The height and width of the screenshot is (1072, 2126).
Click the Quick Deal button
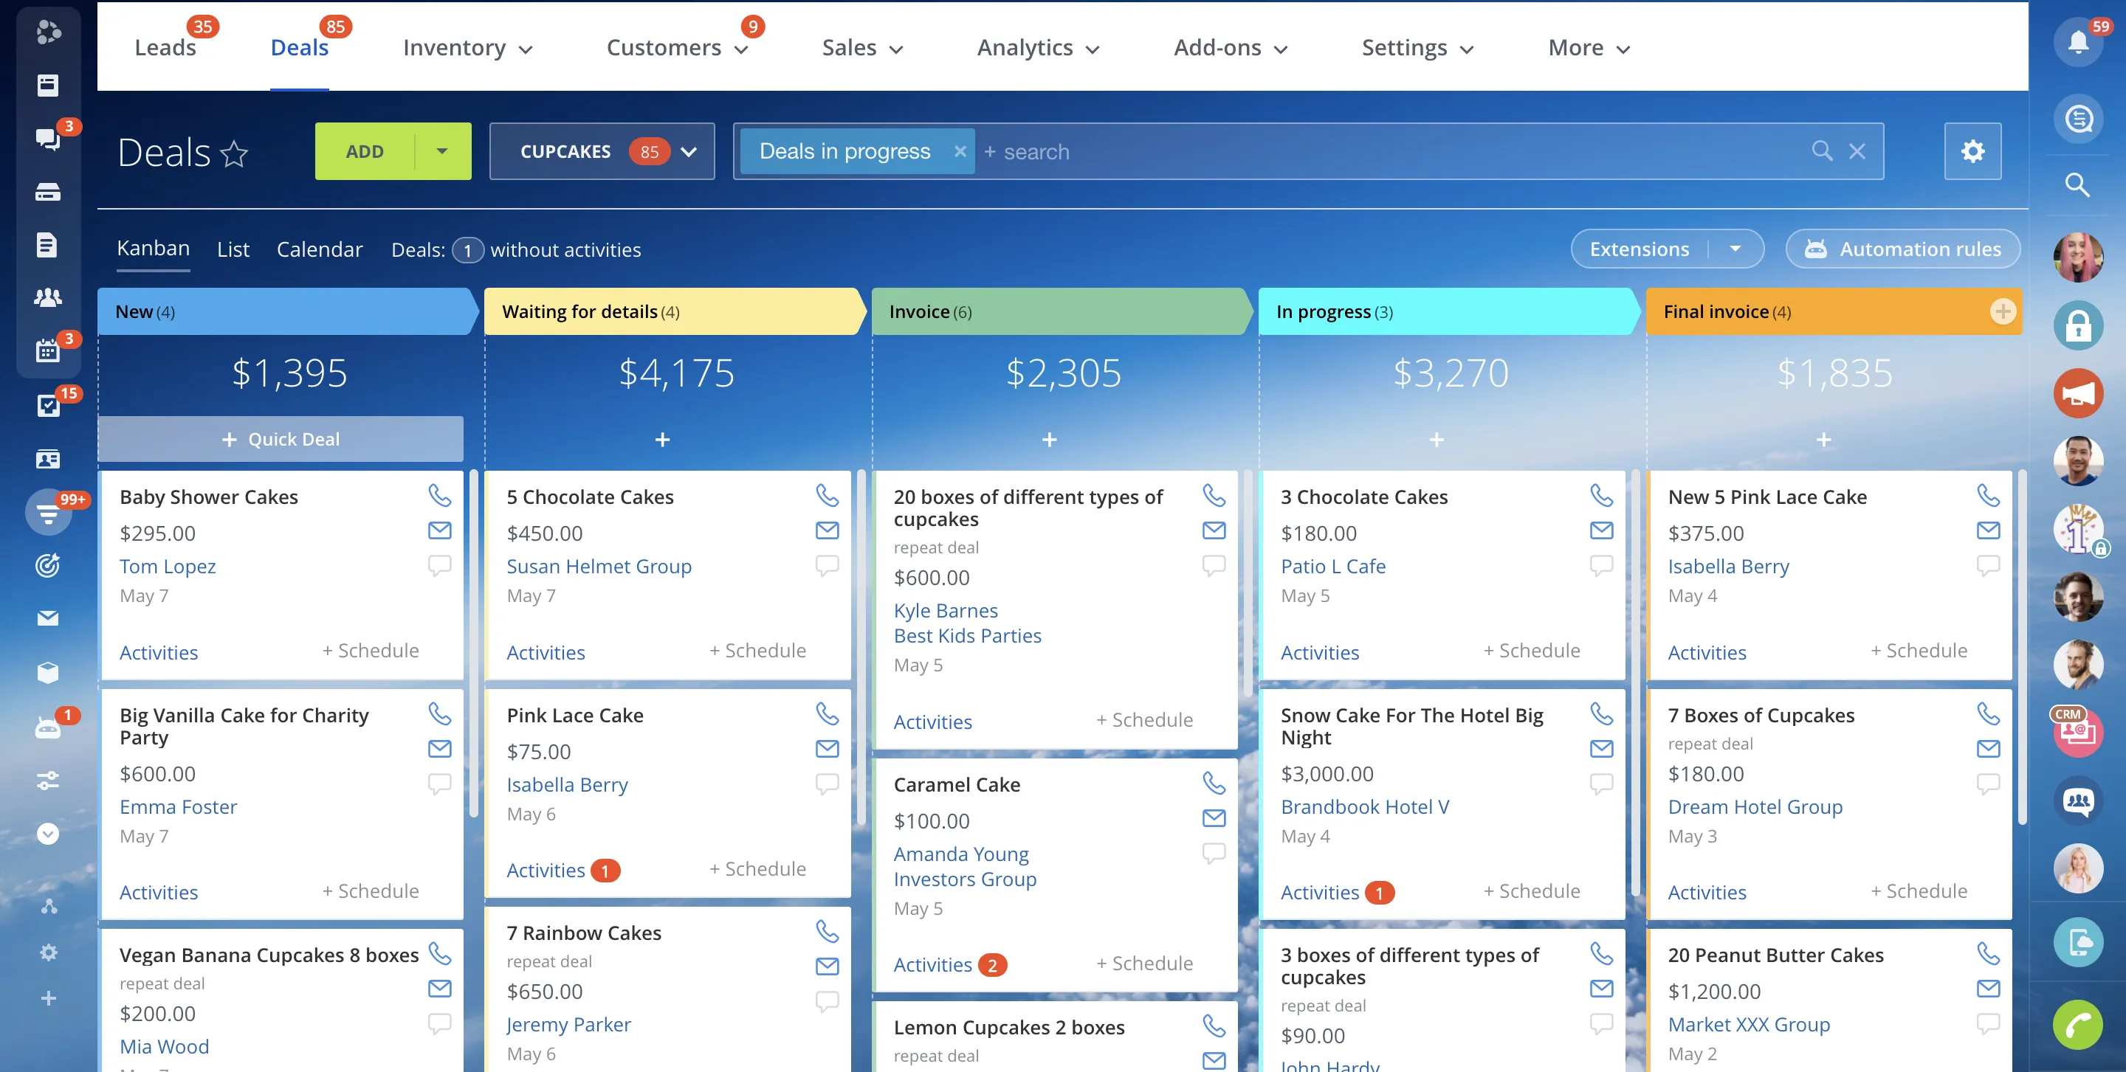click(281, 439)
